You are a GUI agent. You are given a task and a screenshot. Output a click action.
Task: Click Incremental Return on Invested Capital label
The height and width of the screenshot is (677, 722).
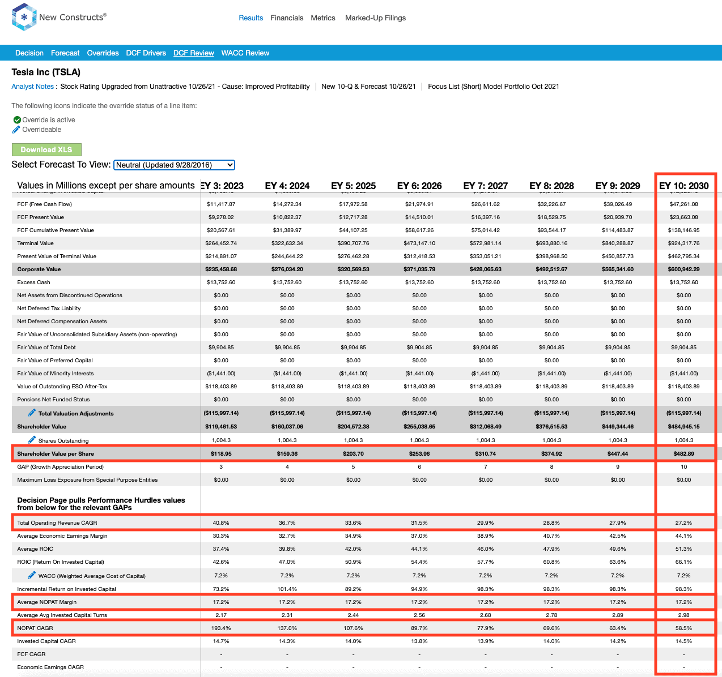(x=66, y=589)
